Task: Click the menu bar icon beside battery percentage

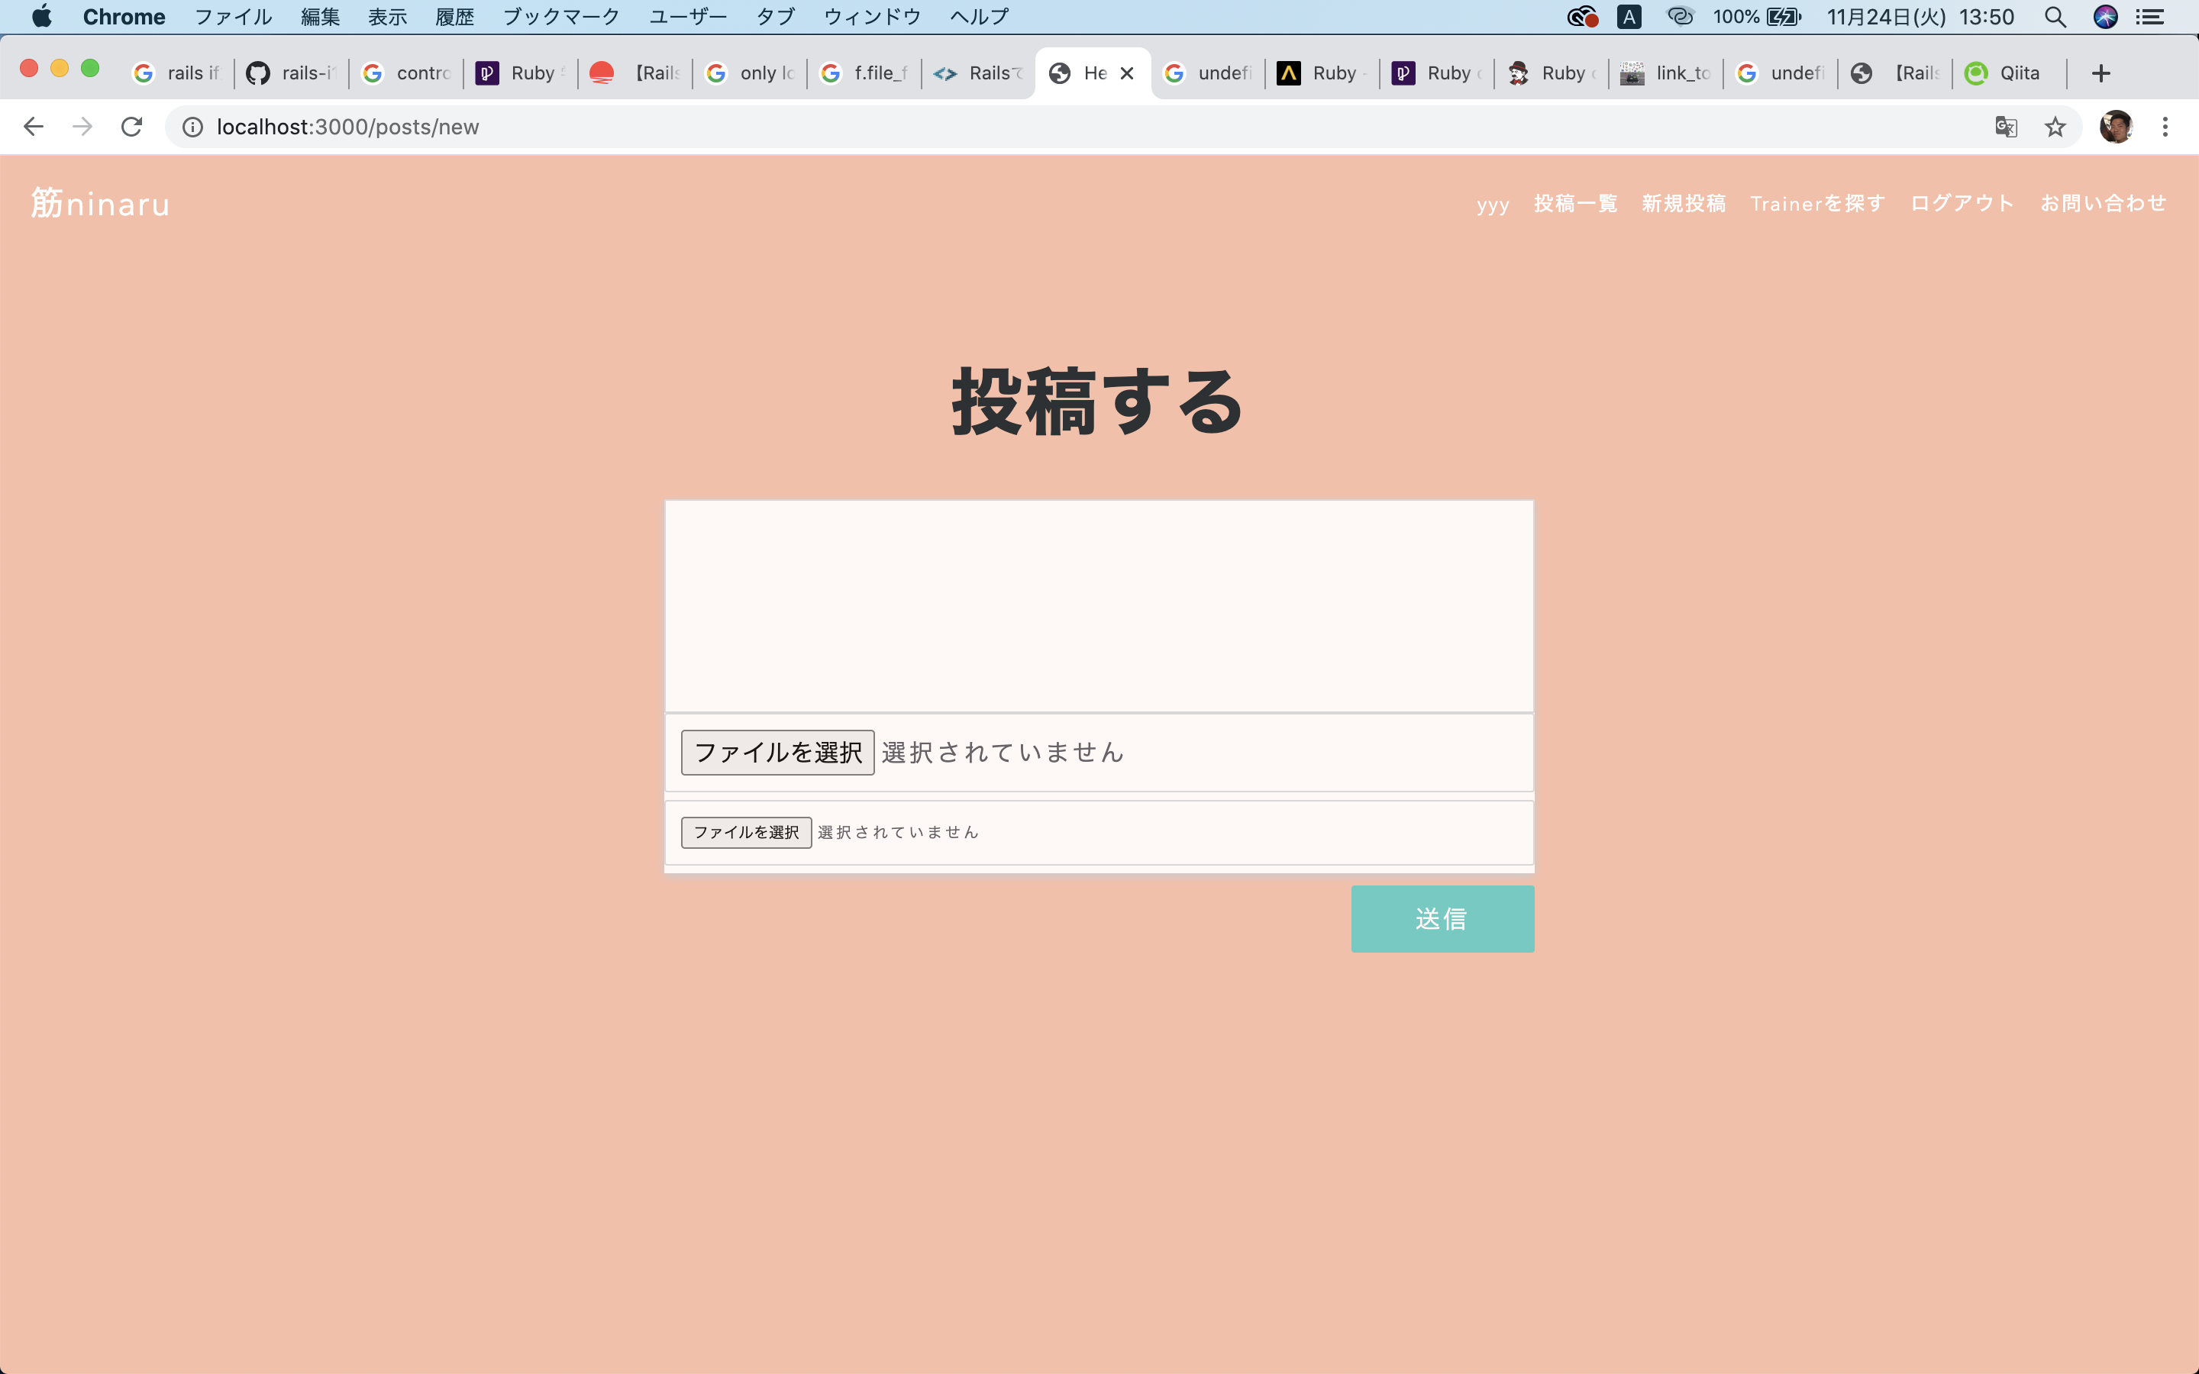Action: [x=1680, y=16]
